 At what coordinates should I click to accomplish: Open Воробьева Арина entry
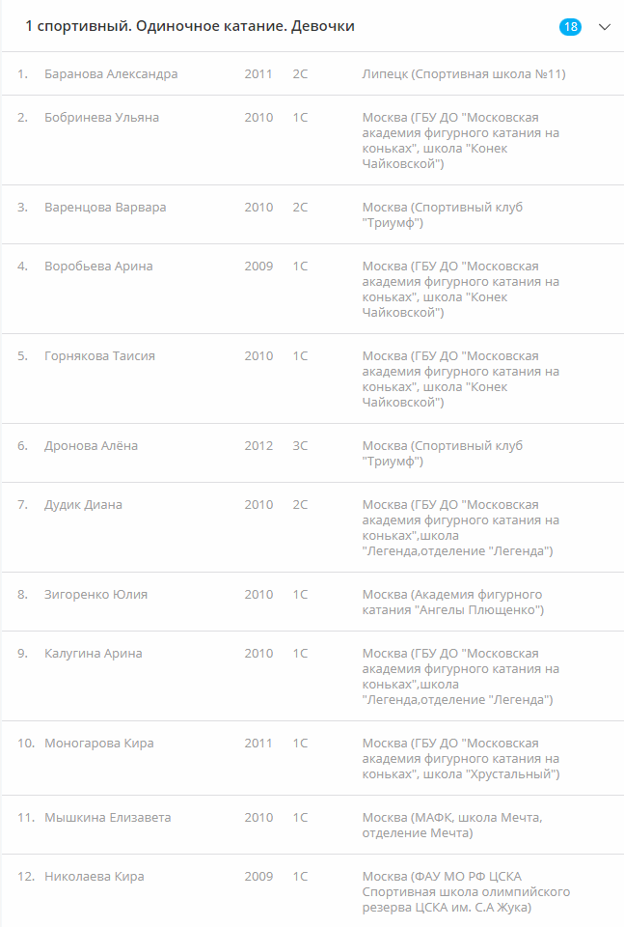[98, 267]
